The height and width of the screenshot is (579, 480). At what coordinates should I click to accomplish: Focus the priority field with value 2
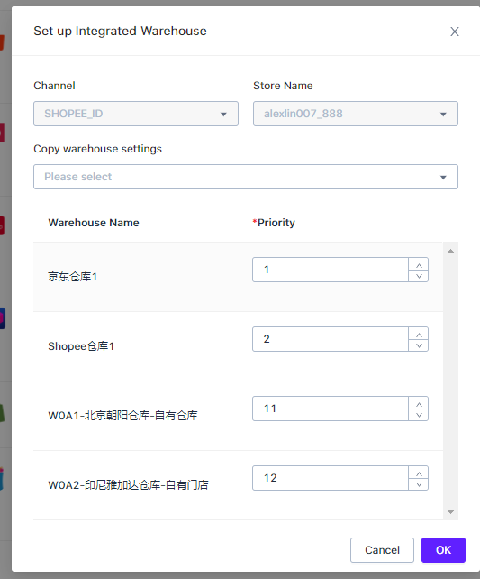[x=331, y=339]
